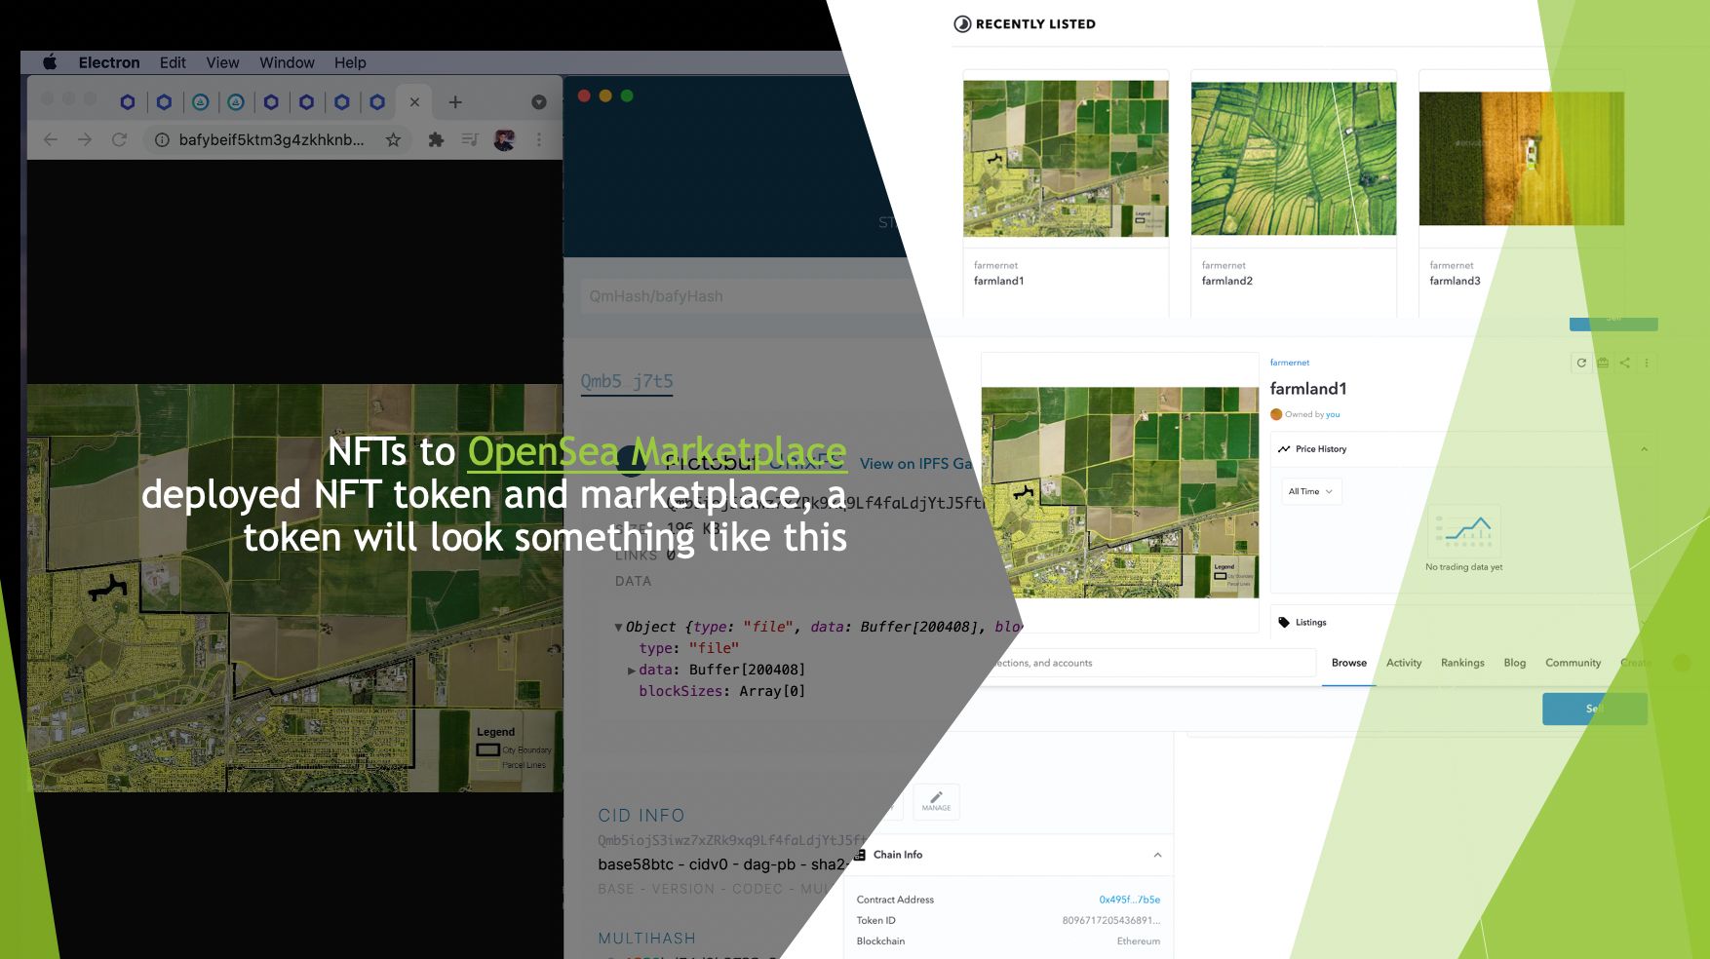Open the Window menu
1710x959 pixels.
coord(287,62)
